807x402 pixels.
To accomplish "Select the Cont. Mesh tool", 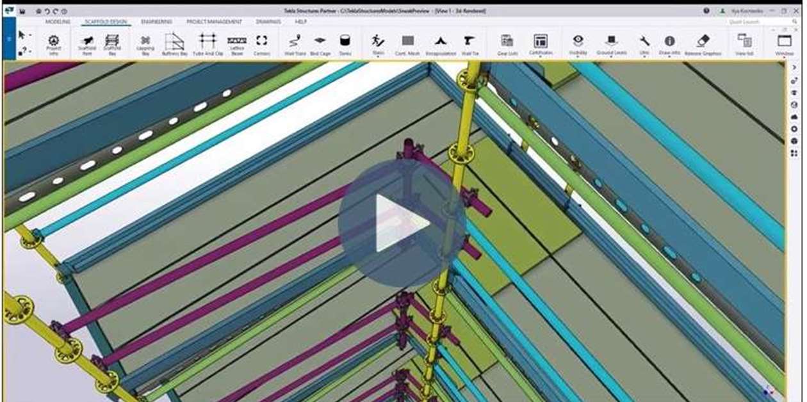I will (407, 45).
